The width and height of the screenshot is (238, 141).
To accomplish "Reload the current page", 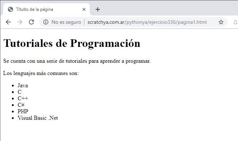I will pos(31,22).
